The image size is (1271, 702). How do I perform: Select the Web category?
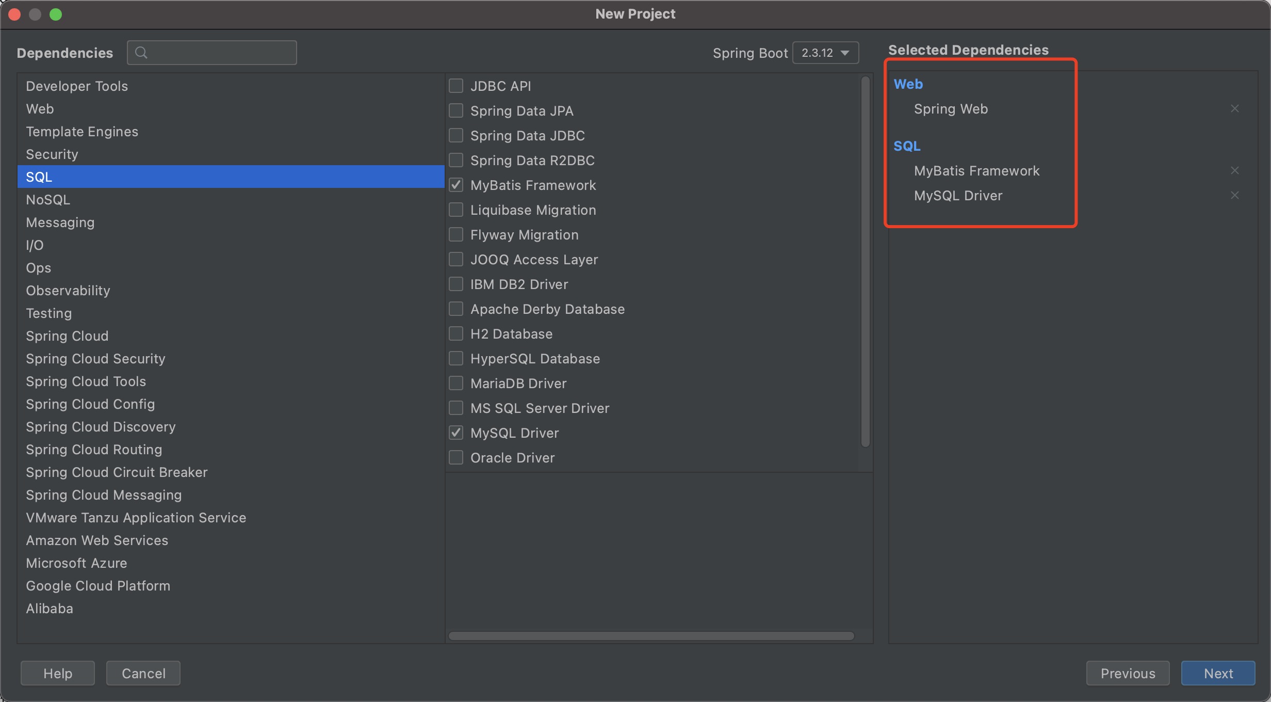[231, 108]
